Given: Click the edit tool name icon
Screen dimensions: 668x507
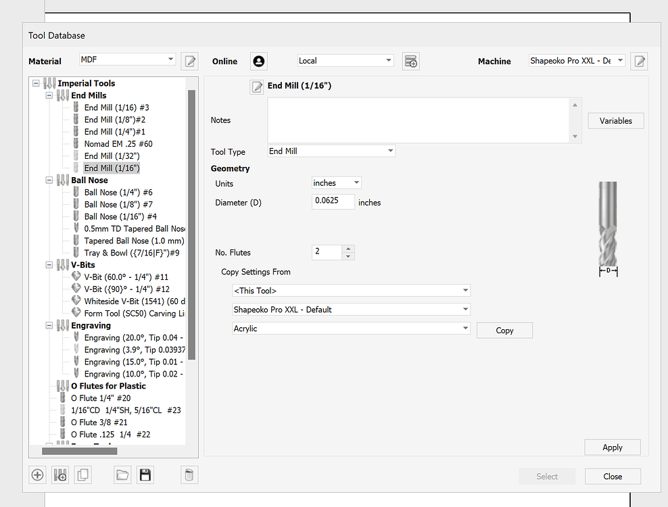Looking at the screenshot, I should (x=257, y=87).
